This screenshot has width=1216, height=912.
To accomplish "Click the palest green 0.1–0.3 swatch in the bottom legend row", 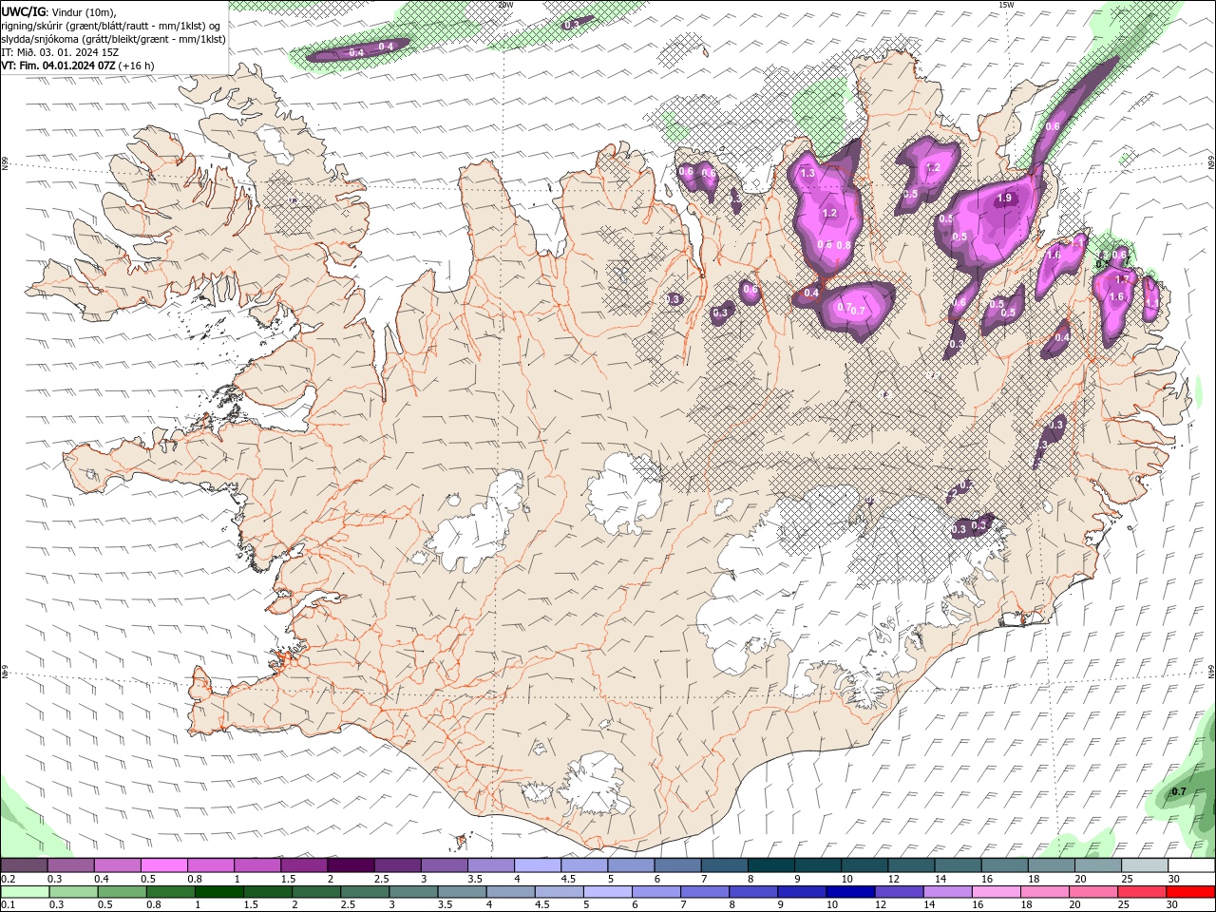I will pyautogui.click(x=26, y=892).
